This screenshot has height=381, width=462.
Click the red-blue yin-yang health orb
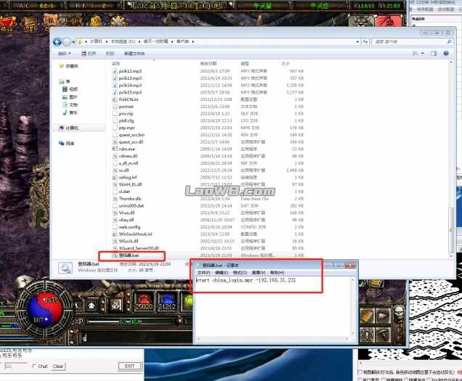45,309
